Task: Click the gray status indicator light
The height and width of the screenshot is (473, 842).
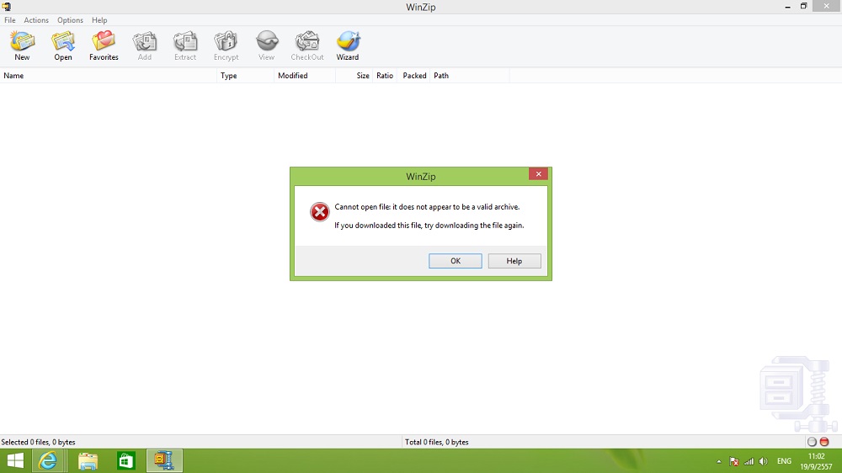Action: (812, 442)
